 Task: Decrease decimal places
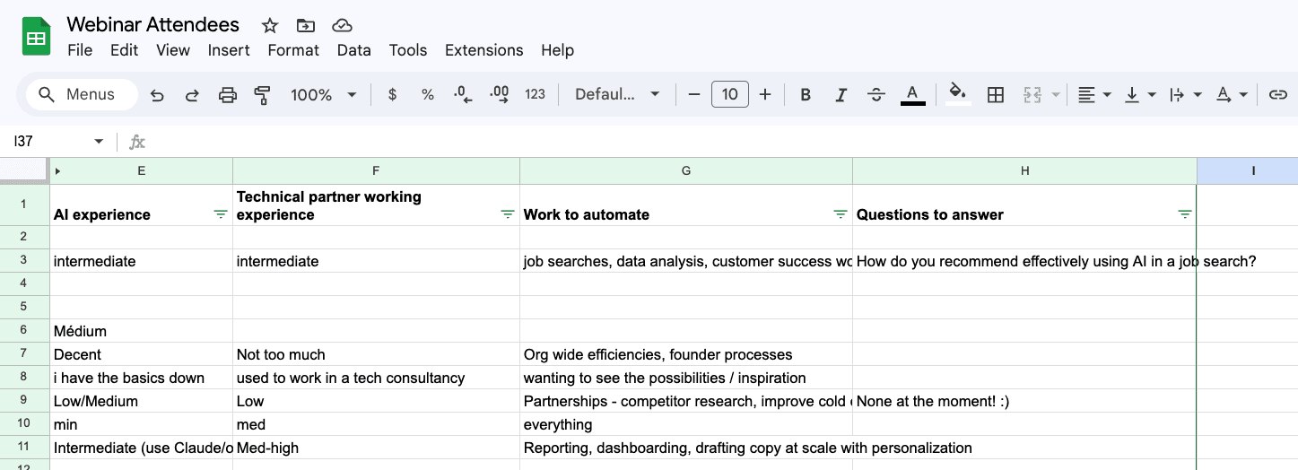pyautogui.click(x=463, y=95)
